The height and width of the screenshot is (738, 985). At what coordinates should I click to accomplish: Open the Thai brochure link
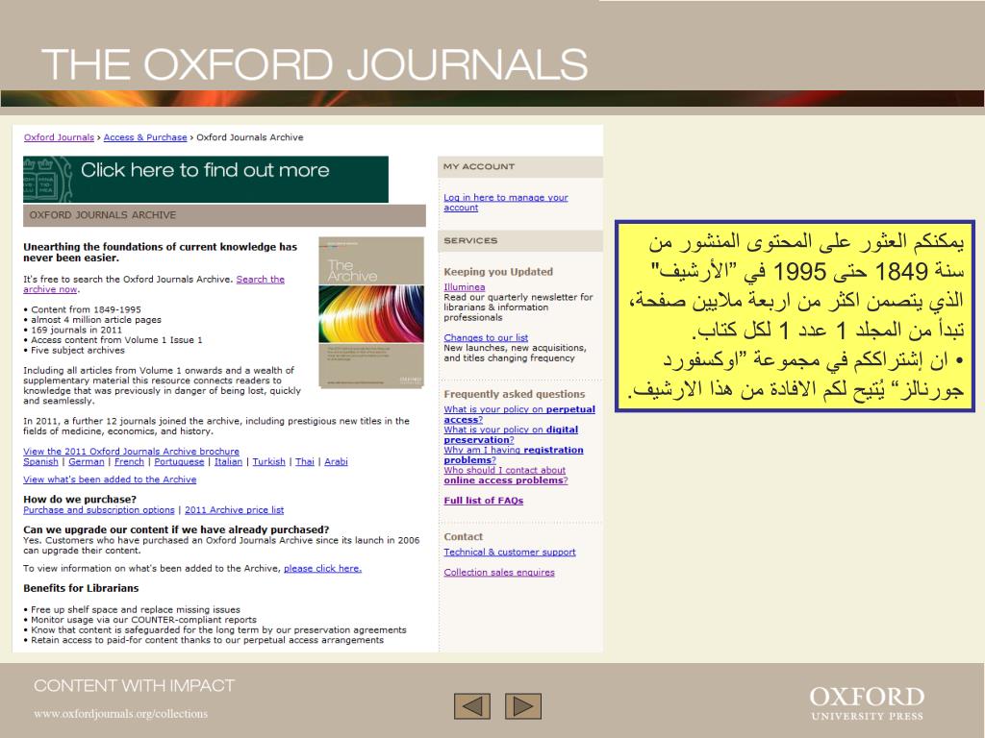tap(305, 461)
